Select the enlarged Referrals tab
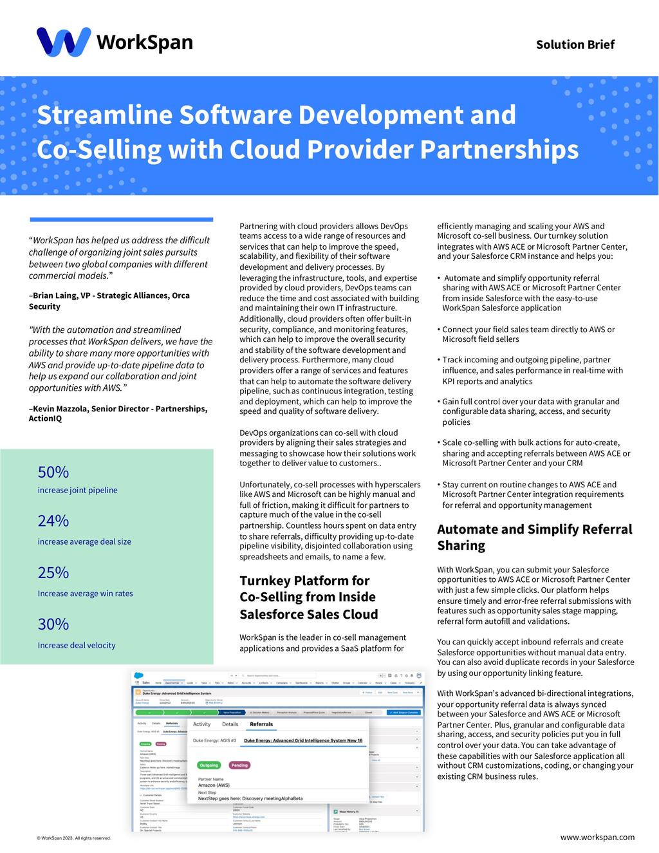 point(261,724)
